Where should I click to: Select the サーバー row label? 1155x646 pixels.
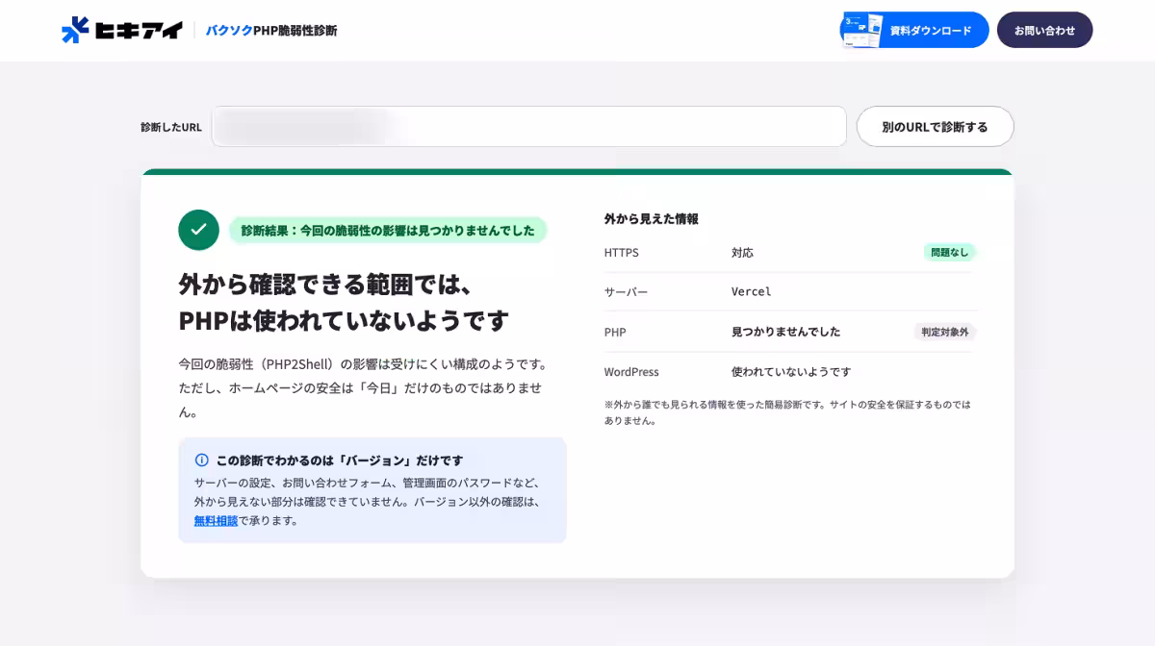(x=626, y=292)
